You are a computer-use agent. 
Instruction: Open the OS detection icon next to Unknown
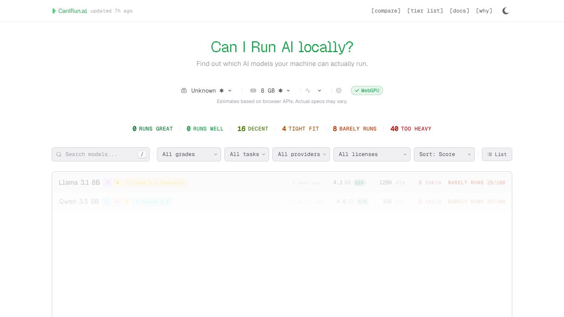click(184, 91)
